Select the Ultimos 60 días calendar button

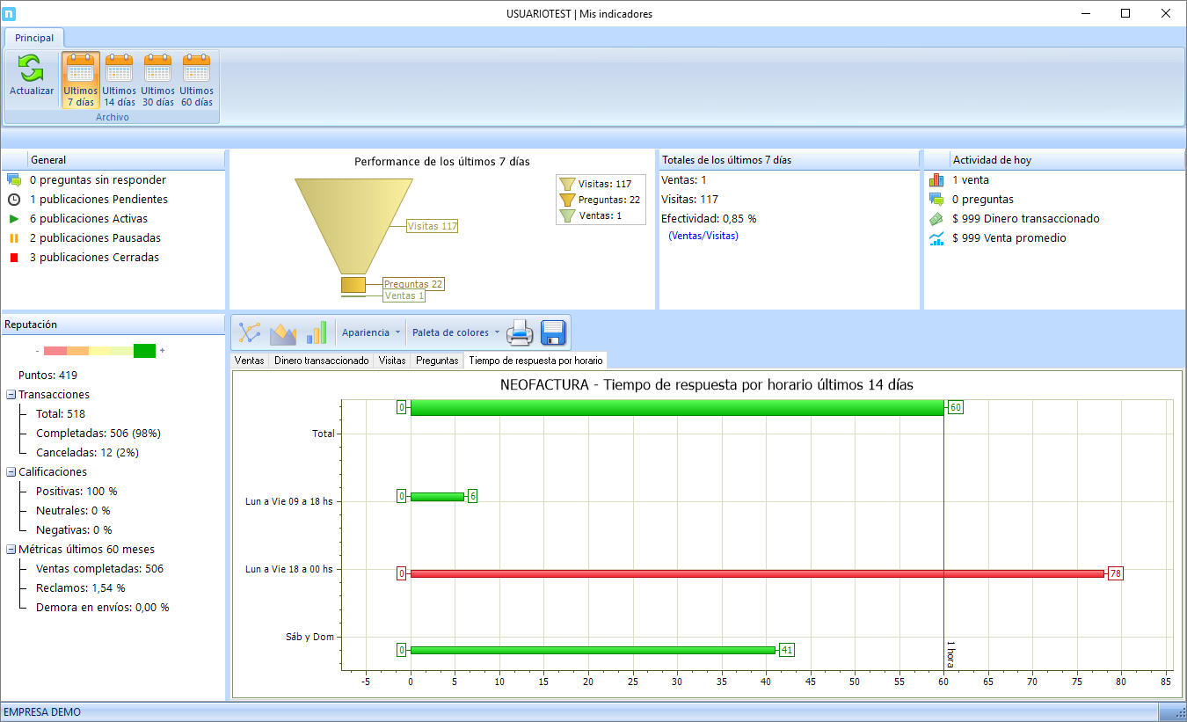coord(196,80)
